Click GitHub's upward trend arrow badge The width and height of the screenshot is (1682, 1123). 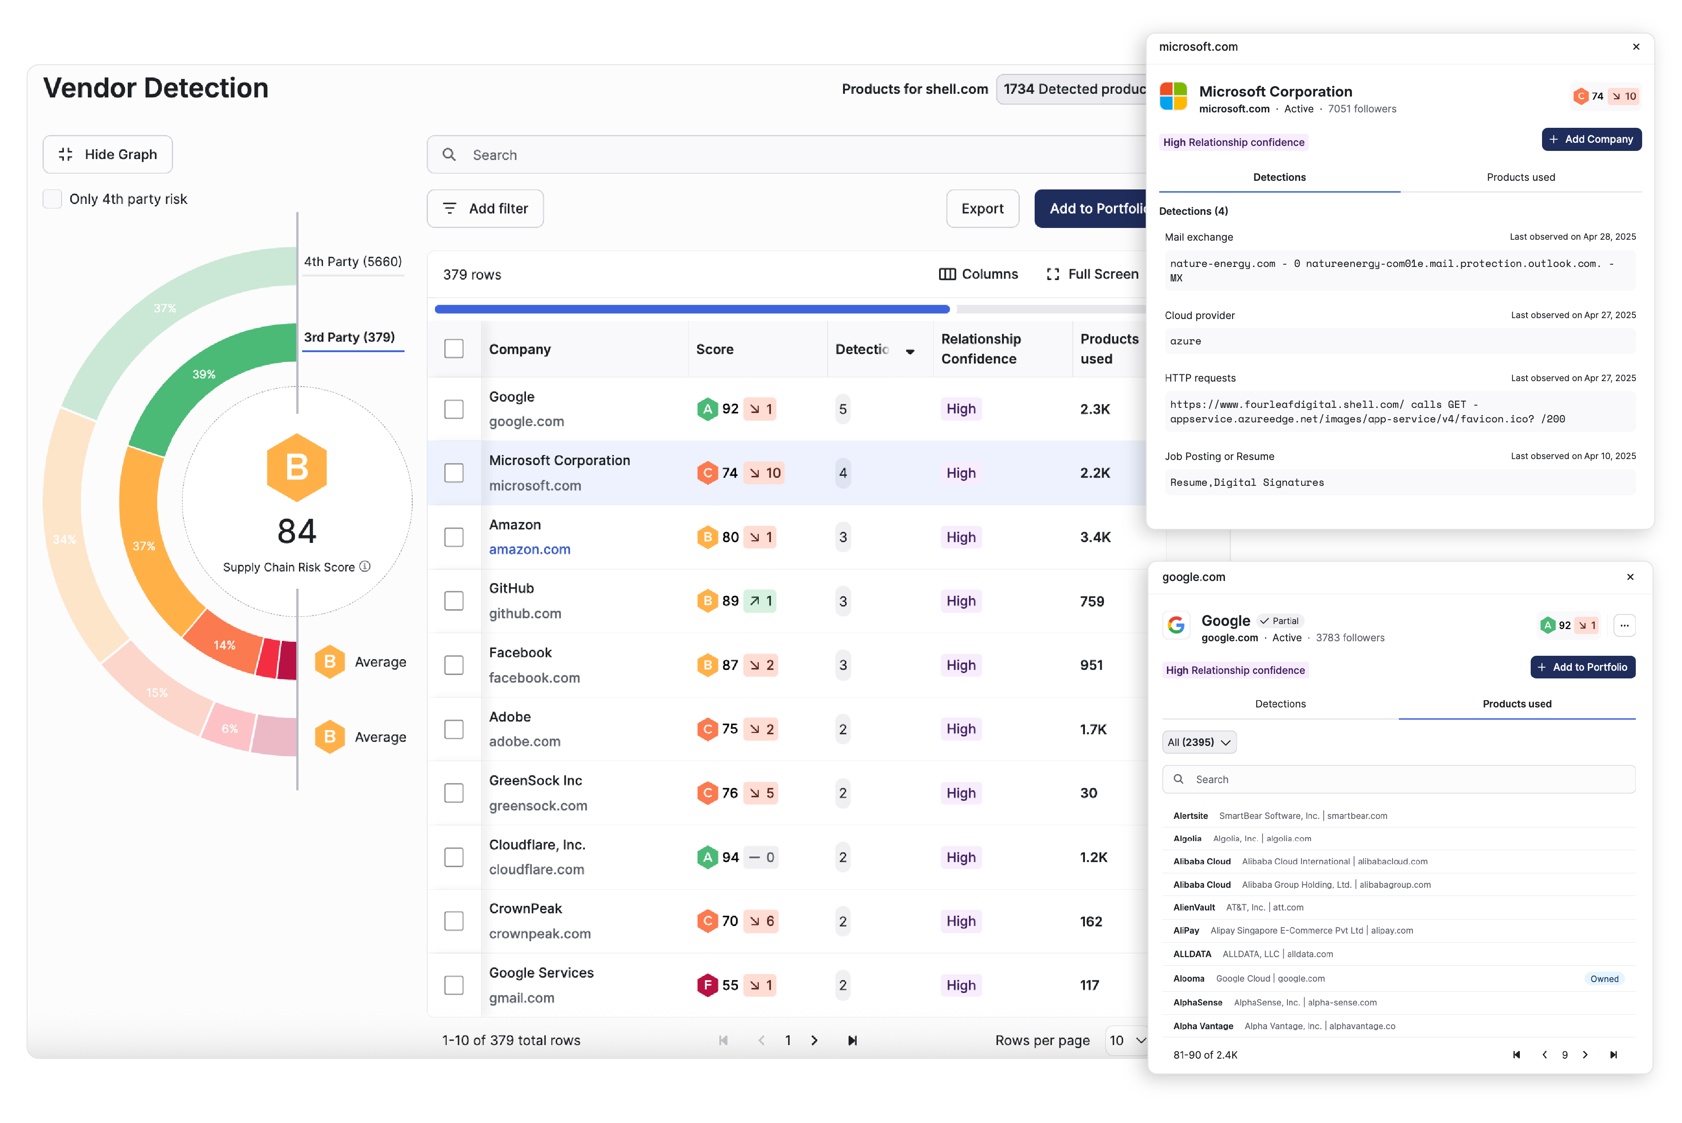pyautogui.click(x=759, y=601)
